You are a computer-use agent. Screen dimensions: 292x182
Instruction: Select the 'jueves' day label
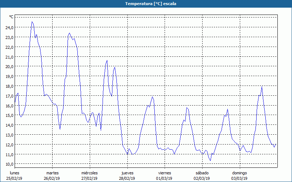[x=127, y=173]
